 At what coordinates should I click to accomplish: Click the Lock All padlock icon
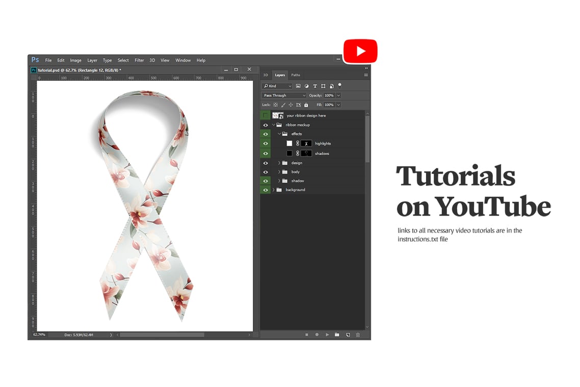click(x=306, y=105)
